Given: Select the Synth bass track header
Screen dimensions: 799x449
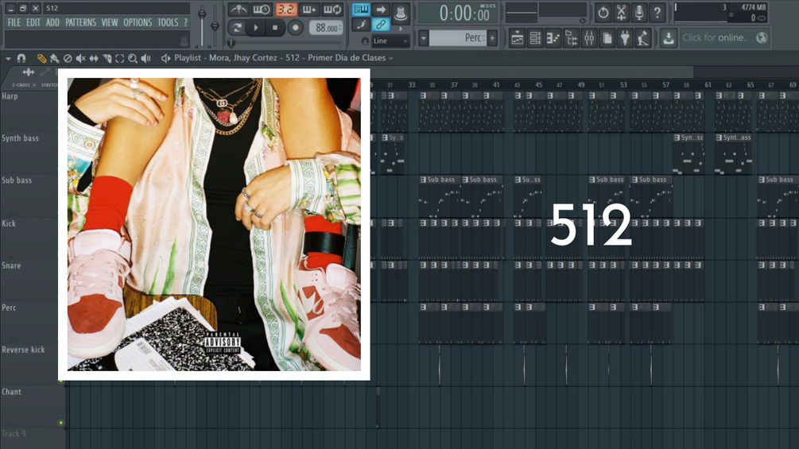Looking at the screenshot, I should [x=29, y=153].
